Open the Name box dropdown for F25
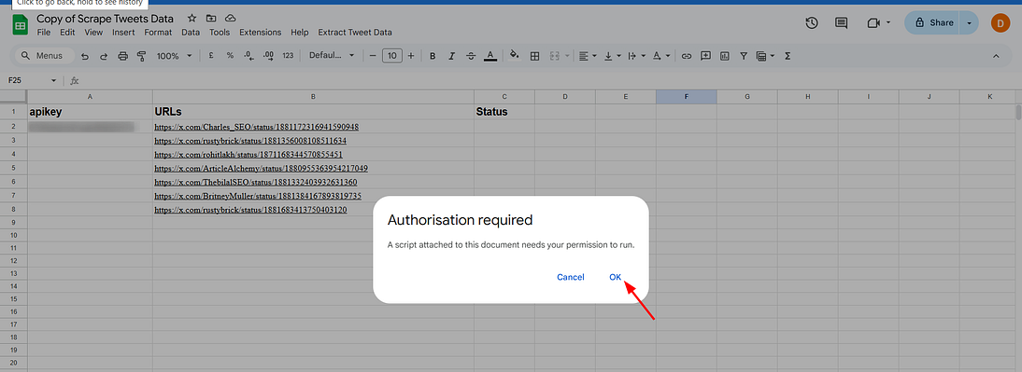The width and height of the screenshot is (1022, 372). 53,80
